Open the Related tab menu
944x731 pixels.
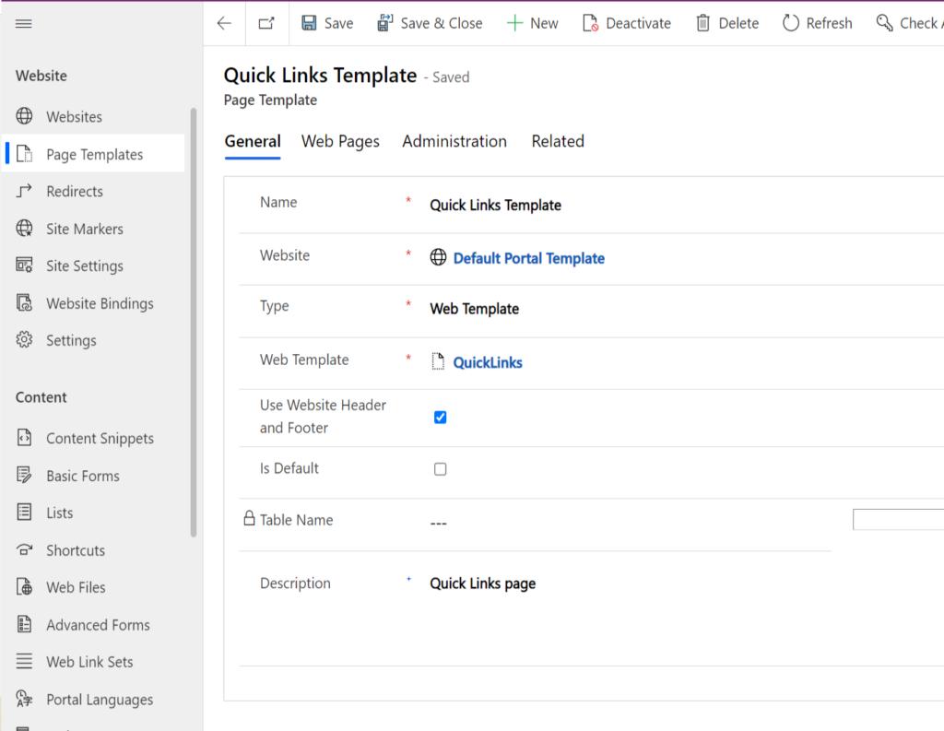(558, 142)
